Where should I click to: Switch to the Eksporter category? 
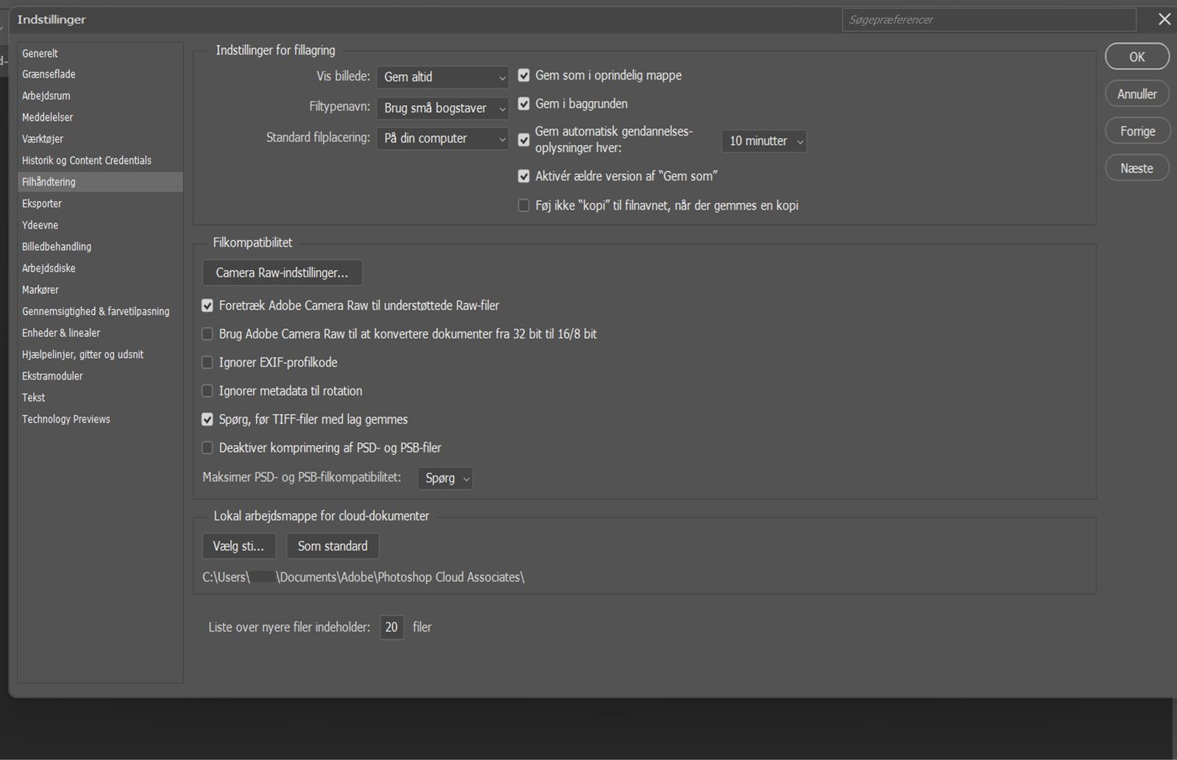pyautogui.click(x=100, y=203)
